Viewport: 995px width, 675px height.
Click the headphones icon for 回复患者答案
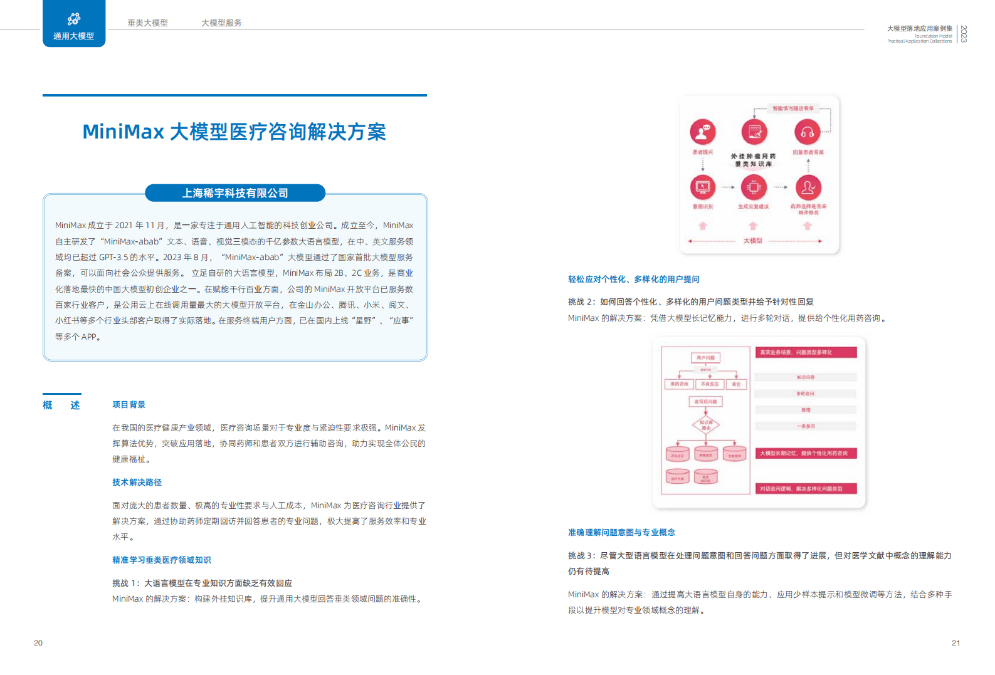click(808, 132)
